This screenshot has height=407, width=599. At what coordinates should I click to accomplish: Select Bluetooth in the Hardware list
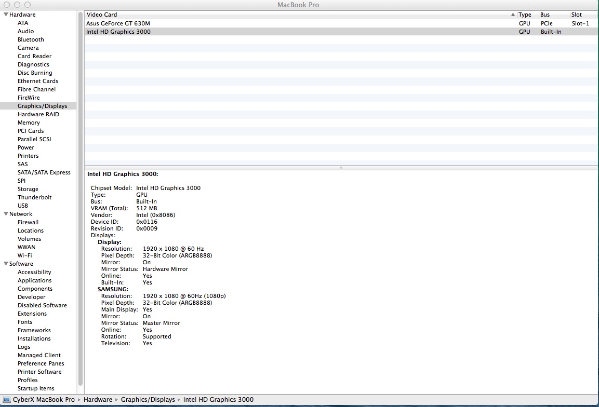(x=31, y=39)
